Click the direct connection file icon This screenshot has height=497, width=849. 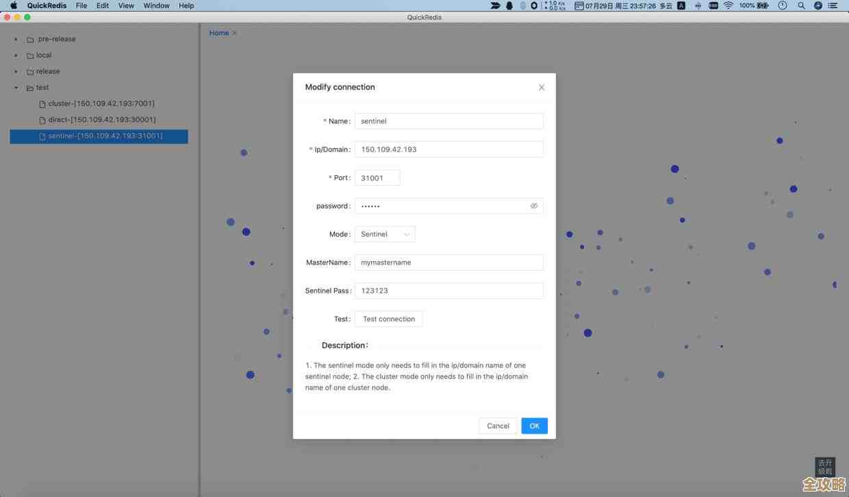coord(42,120)
